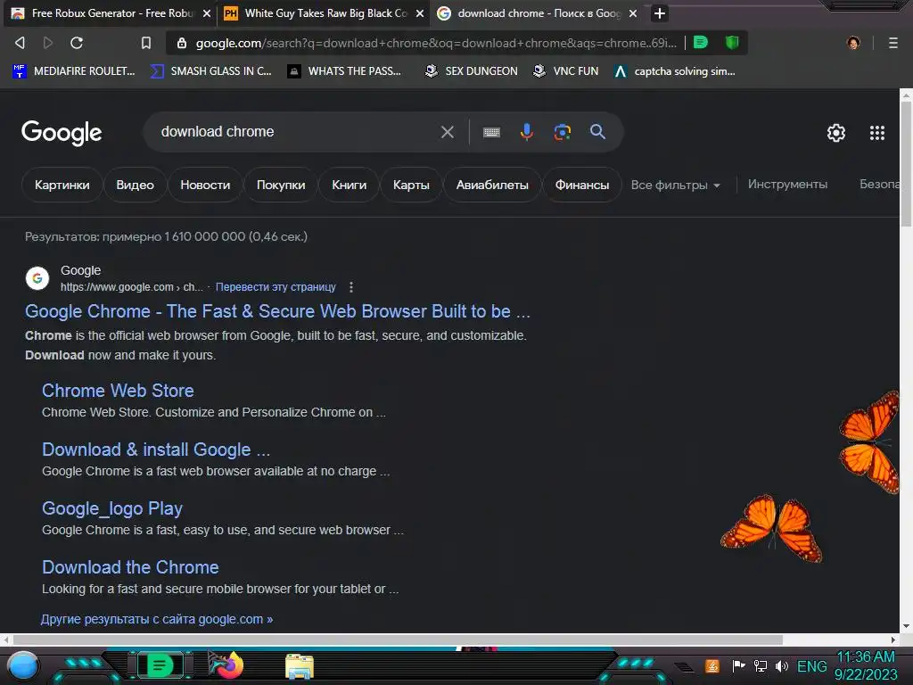Click the taskbar clock showing 11:36 AM
913x685 pixels.
pos(865,657)
